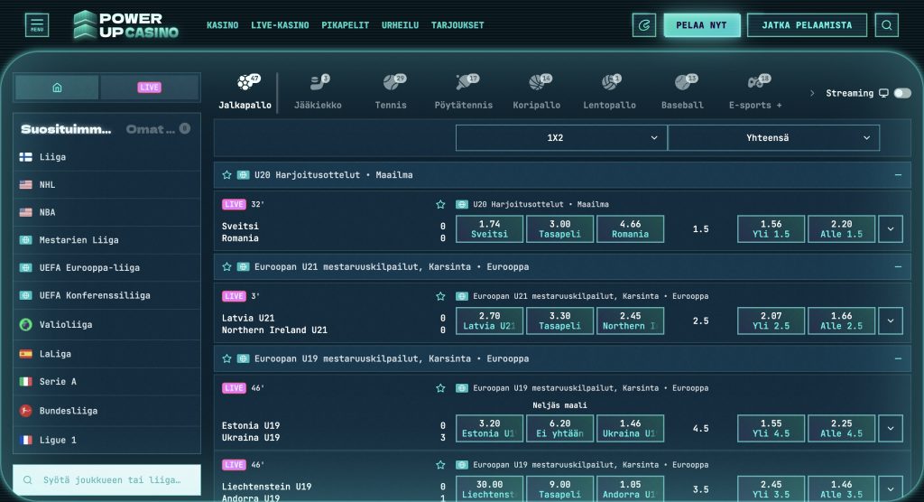The image size is (924, 502).
Task: Click the team or league search field
Action: (106, 480)
